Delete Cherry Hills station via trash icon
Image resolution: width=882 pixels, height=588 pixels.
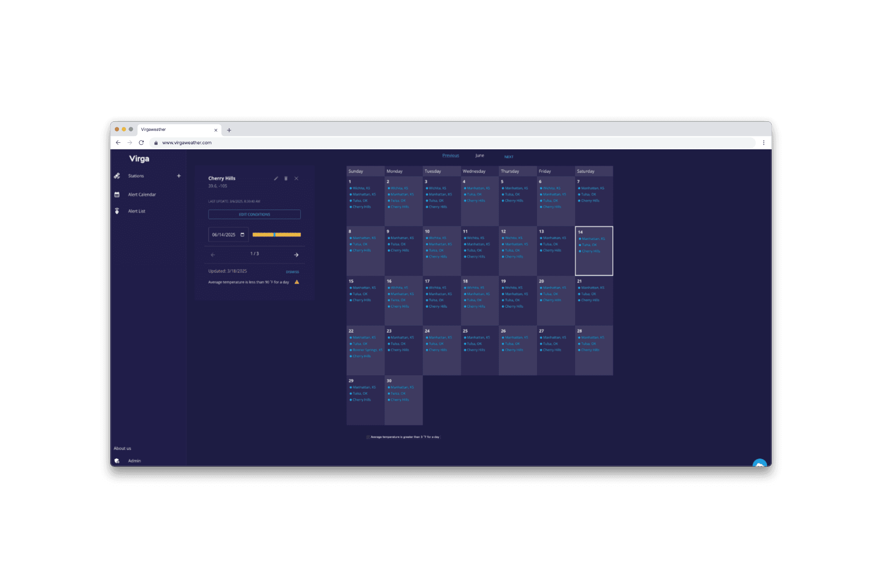tap(286, 179)
